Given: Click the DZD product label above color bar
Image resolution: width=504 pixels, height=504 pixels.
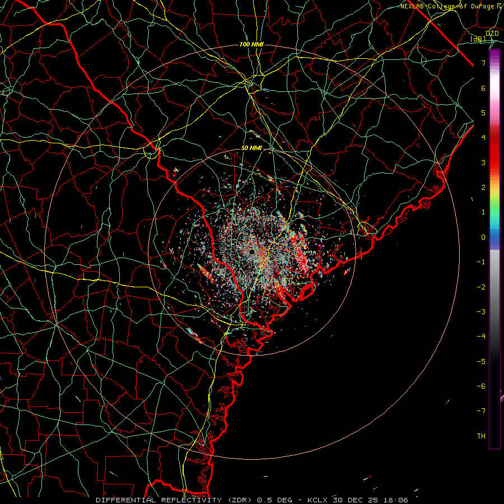Looking at the screenshot, I should 492,34.
